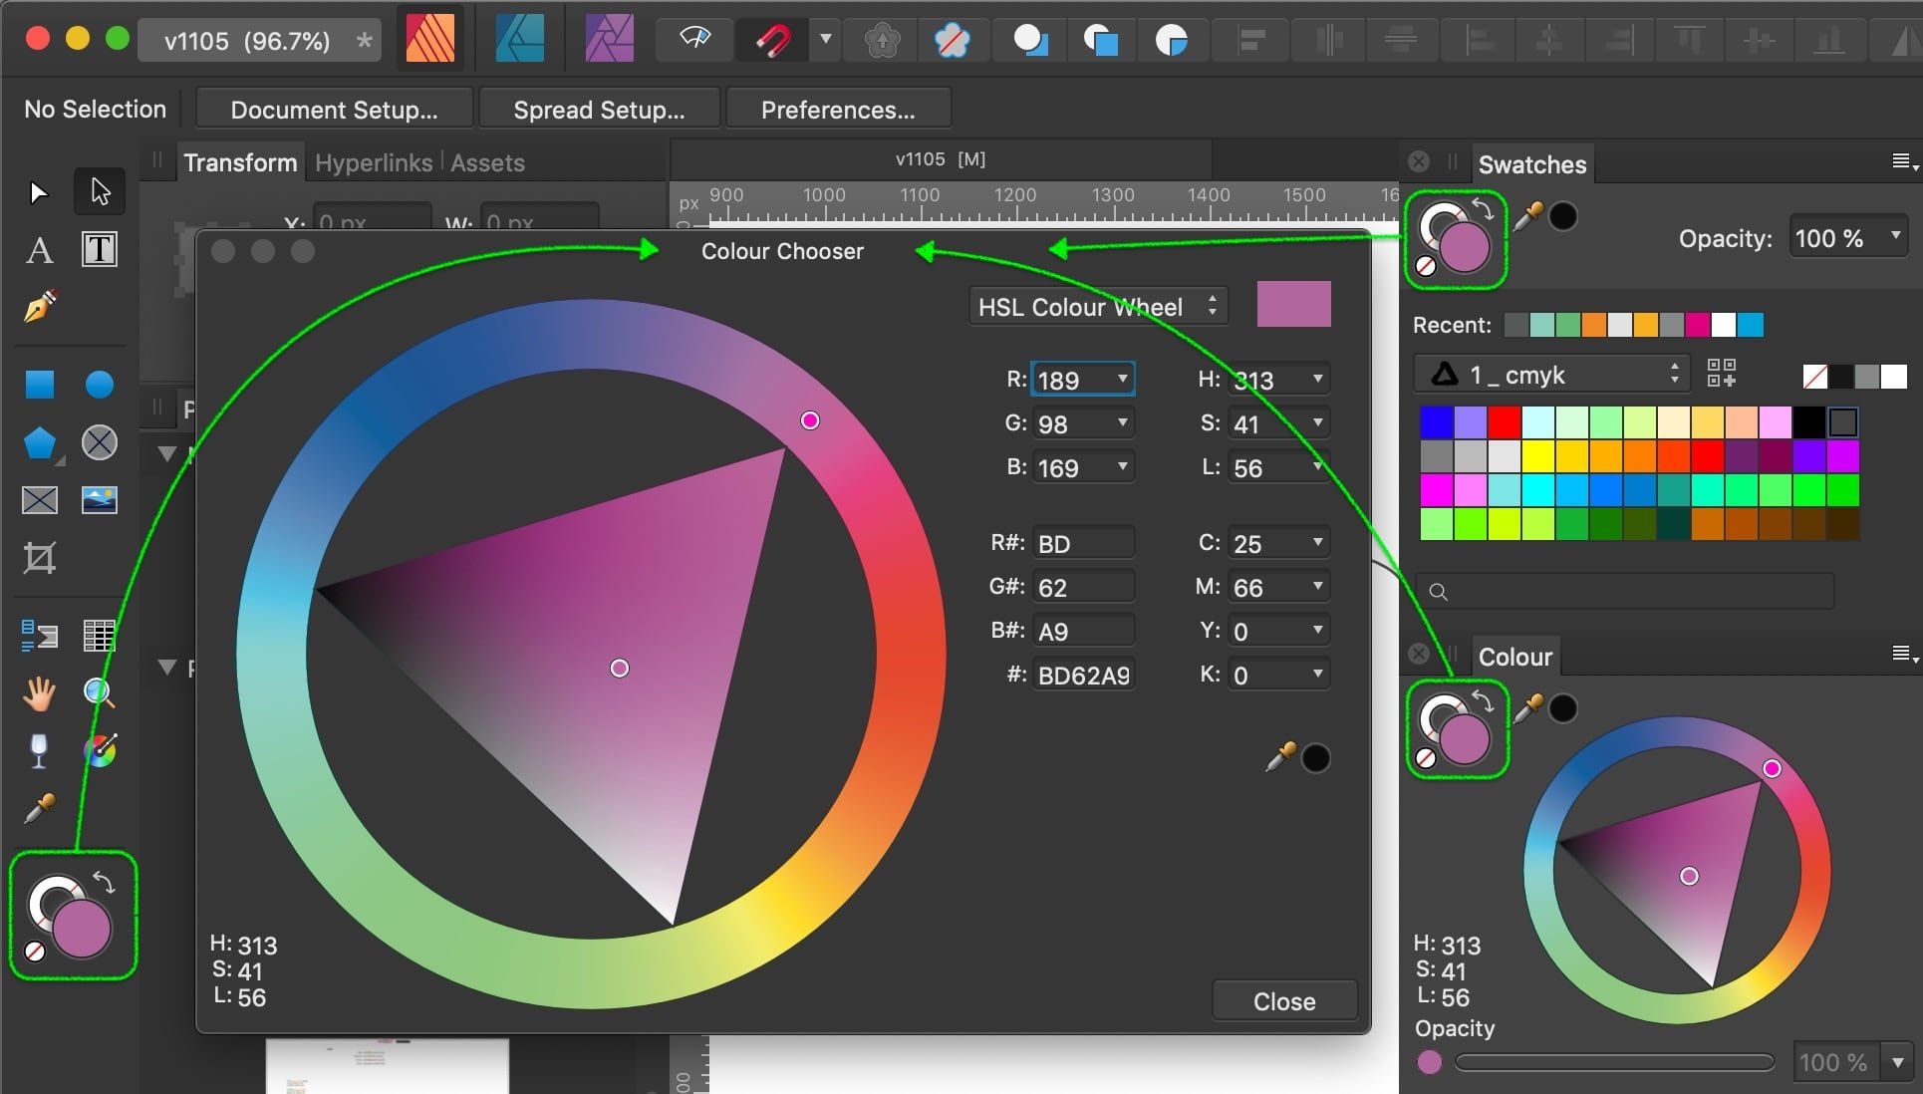Activate the Ellipse shape tool
1923x1094 pixels.
coord(99,384)
